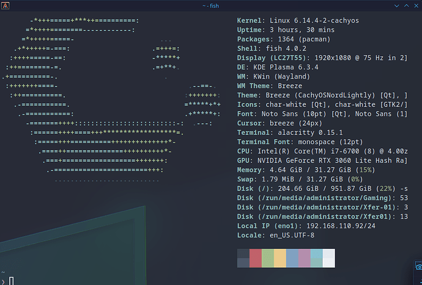Click the CPU line 'Intel(R) Core(TM) i7-6700'
The width and height of the screenshot is (422, 285).
[308, 151]
